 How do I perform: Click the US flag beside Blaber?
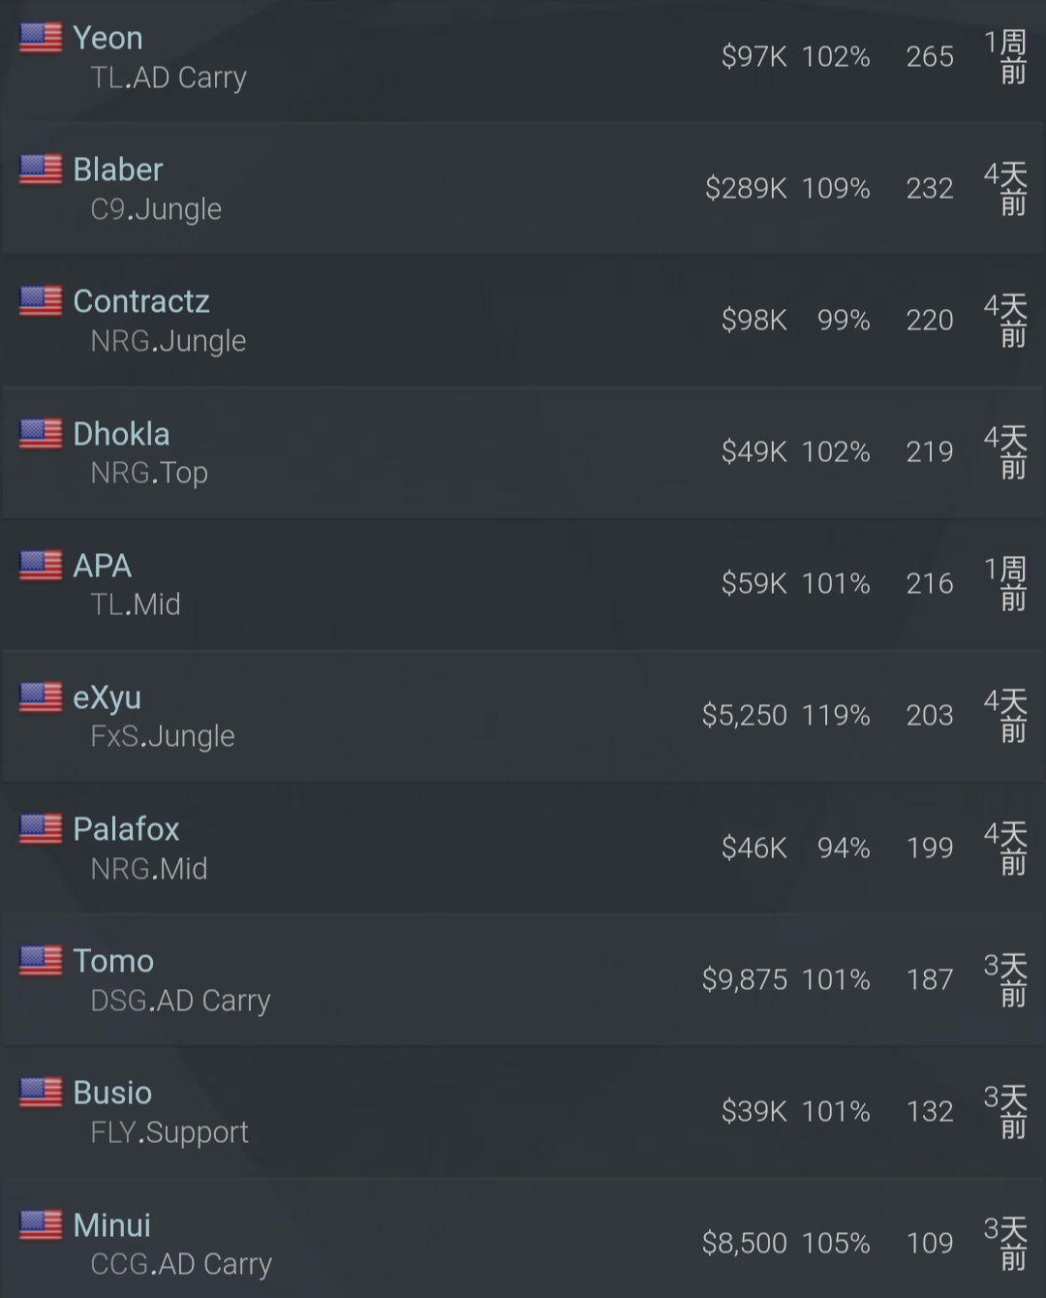pos(41,170)
